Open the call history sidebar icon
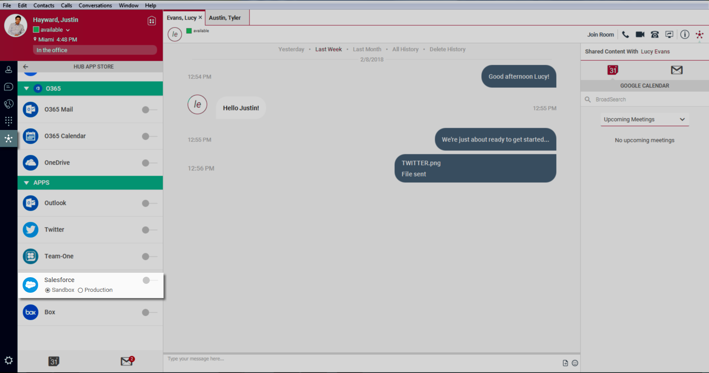The height and width of the screenshot is (373, 709). (8, 104)
